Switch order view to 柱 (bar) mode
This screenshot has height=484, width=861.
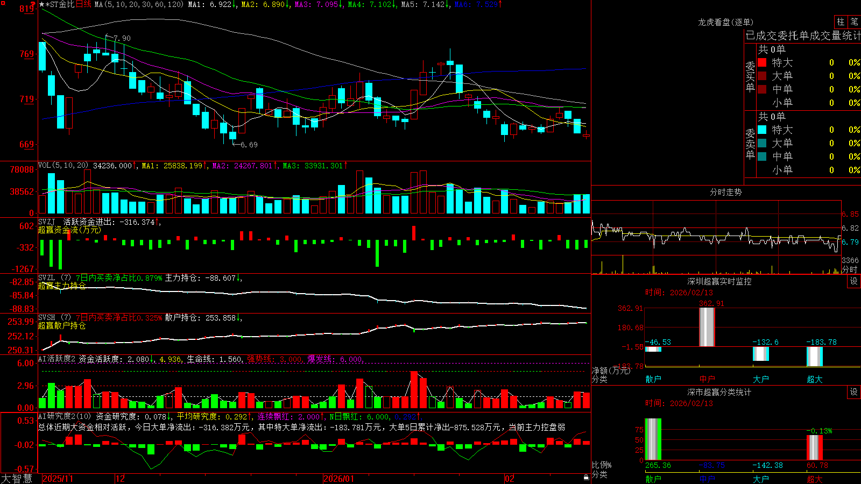coord(841,22)
